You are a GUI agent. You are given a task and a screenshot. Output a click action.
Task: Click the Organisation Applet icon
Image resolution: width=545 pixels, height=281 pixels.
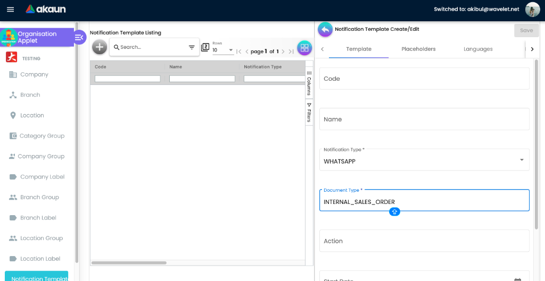pos(9,37)
